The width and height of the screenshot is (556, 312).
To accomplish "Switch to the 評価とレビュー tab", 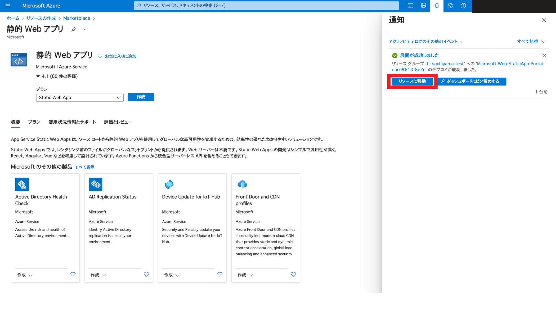I will [x=118, y=122].
